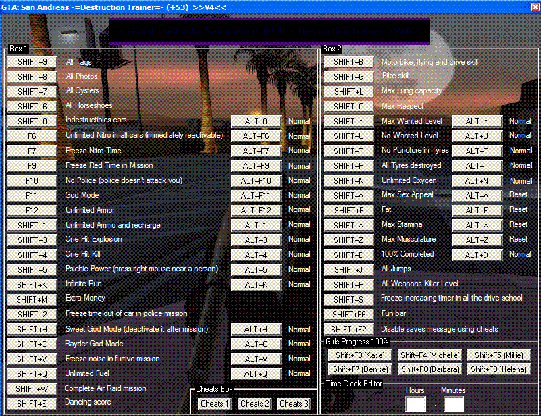Click the Minutes input box
Image resolution: width=541 pixels, height=416 pixels.
click(454, 405)
